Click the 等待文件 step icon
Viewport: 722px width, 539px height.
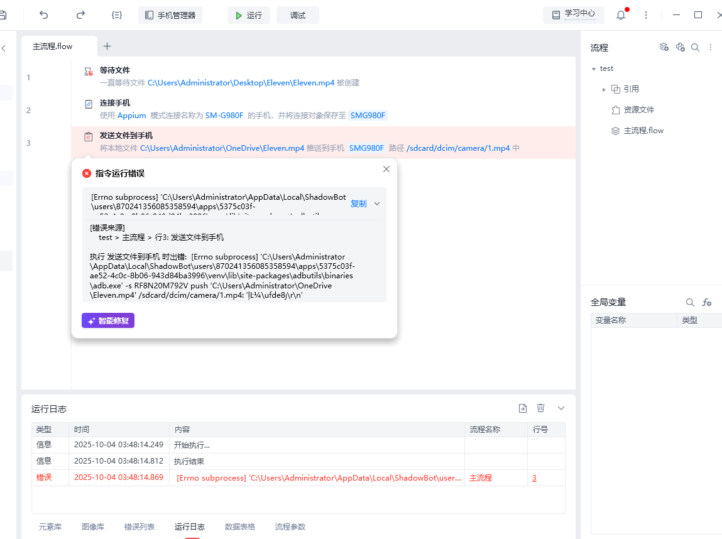click(89, 72)
